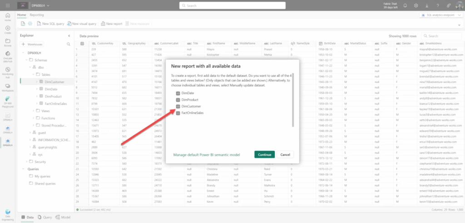The height and width of the screenshot is (223, 465).
Task: Open the app launcher waffle icon
Action: (x=8, y=5)
